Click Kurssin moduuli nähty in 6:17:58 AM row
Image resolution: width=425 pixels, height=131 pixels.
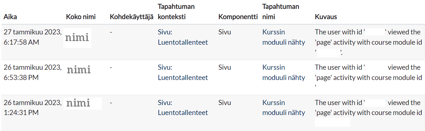pos(284,37)
